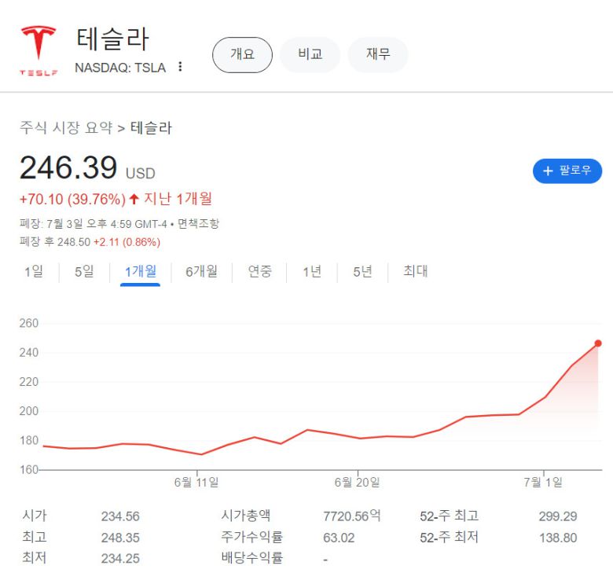Click the 주가수익률 value 63.02
Screen dimensions: 613x573
point(339,538)
